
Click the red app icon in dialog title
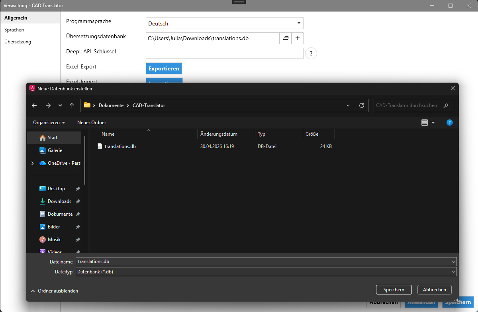pyautogui.click(x=32, y=88)
